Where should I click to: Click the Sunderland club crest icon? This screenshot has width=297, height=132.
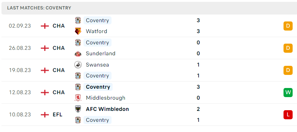pos(78,53)
